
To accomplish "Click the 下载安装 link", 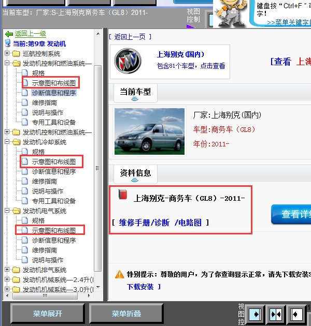I will [x=140, y=287].
